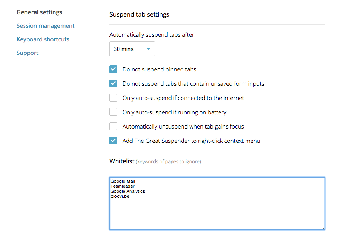Click Do not suspend pinned tabs label
The width and height of the screenshot is (338, 239).
pos(159,69)
